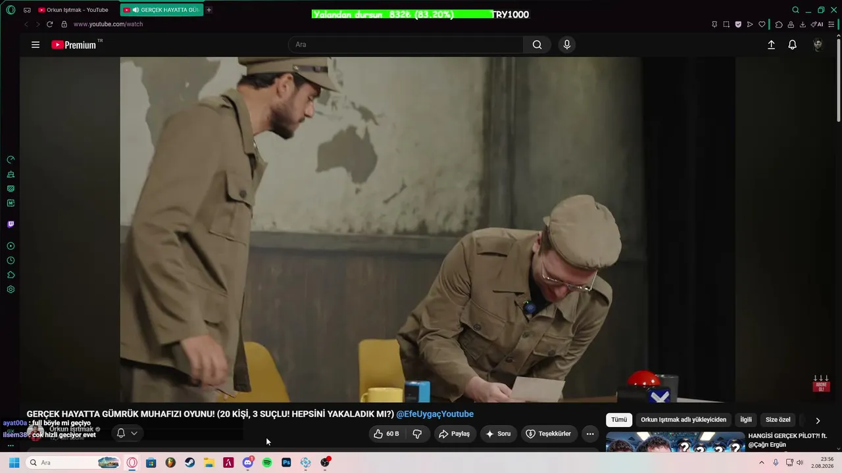Open the browser AI assistant button
The image size is (842, 473).
click(x=817, y=24)
